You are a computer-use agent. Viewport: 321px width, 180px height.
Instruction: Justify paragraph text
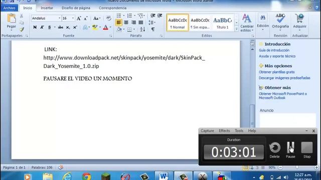[x=141, y=22]
